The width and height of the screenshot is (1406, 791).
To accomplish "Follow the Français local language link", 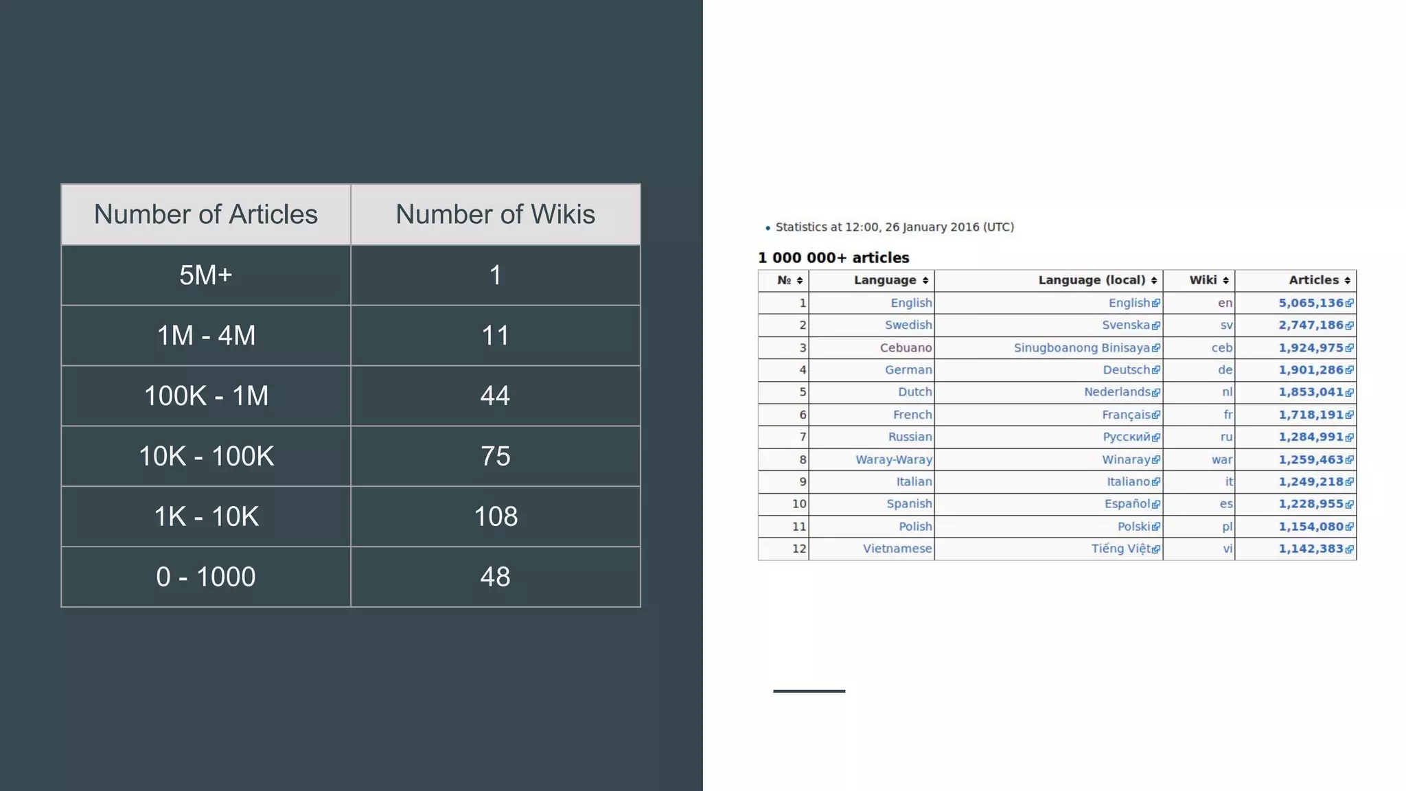I will click(x=1126, y=415).
